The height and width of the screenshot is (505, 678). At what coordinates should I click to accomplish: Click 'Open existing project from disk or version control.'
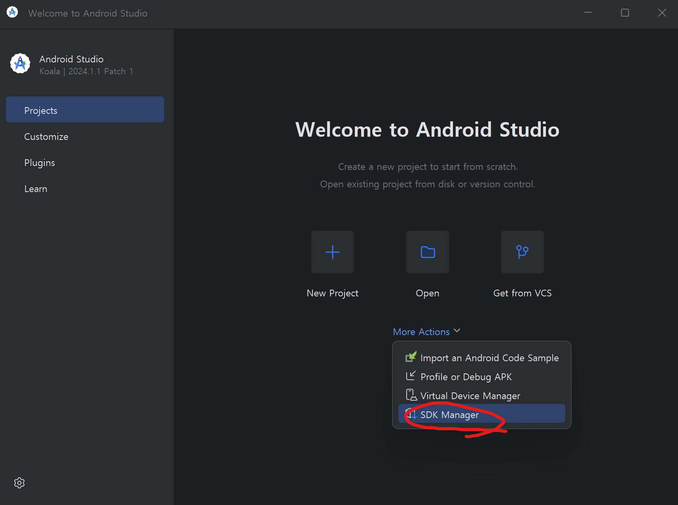pyautogui.click(x=428, y=184)
